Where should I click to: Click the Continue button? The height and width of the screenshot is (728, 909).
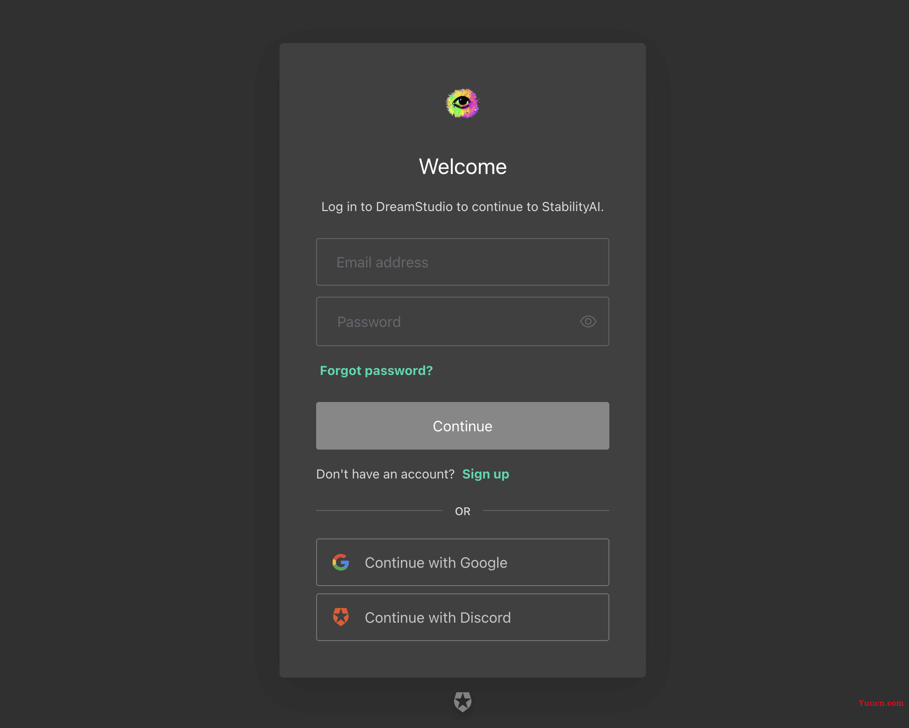click(462, 426)
